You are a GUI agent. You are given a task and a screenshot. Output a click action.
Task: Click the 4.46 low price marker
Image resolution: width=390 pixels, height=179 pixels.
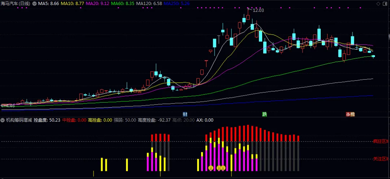tap(9, 106)
